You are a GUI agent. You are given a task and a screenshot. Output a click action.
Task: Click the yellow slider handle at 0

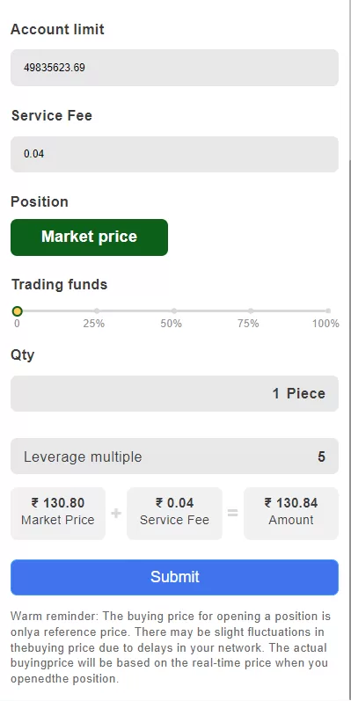tap(17, 310)
